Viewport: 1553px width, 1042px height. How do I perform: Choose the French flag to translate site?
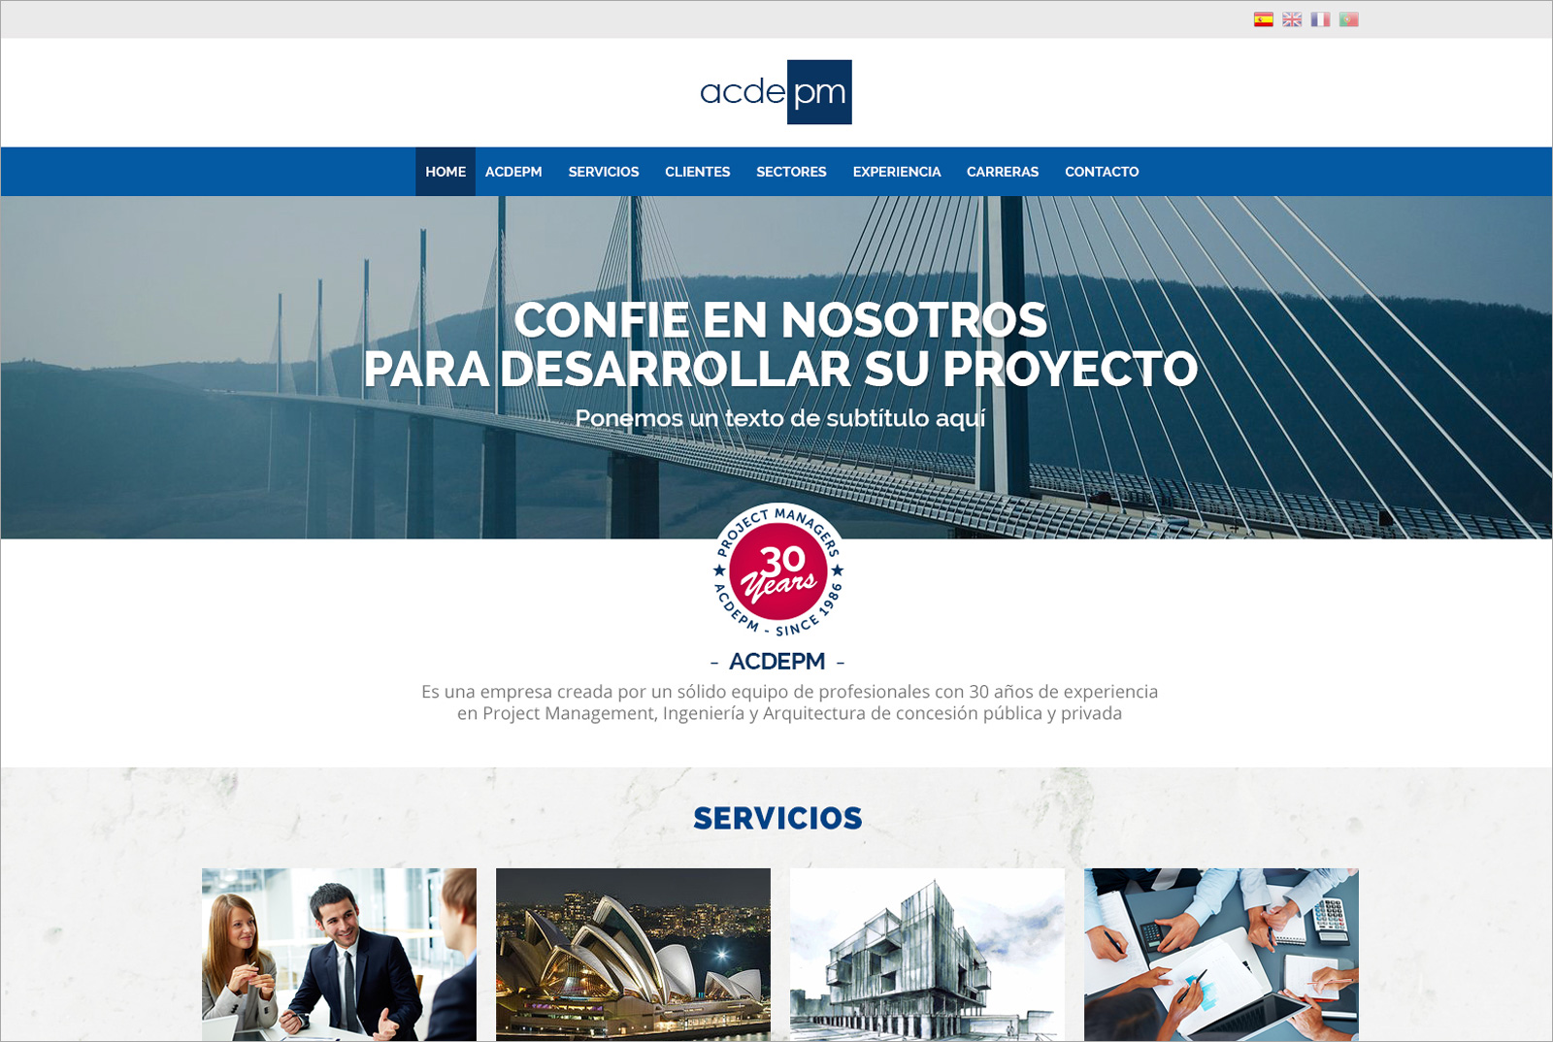click(x=1320, y=17)
